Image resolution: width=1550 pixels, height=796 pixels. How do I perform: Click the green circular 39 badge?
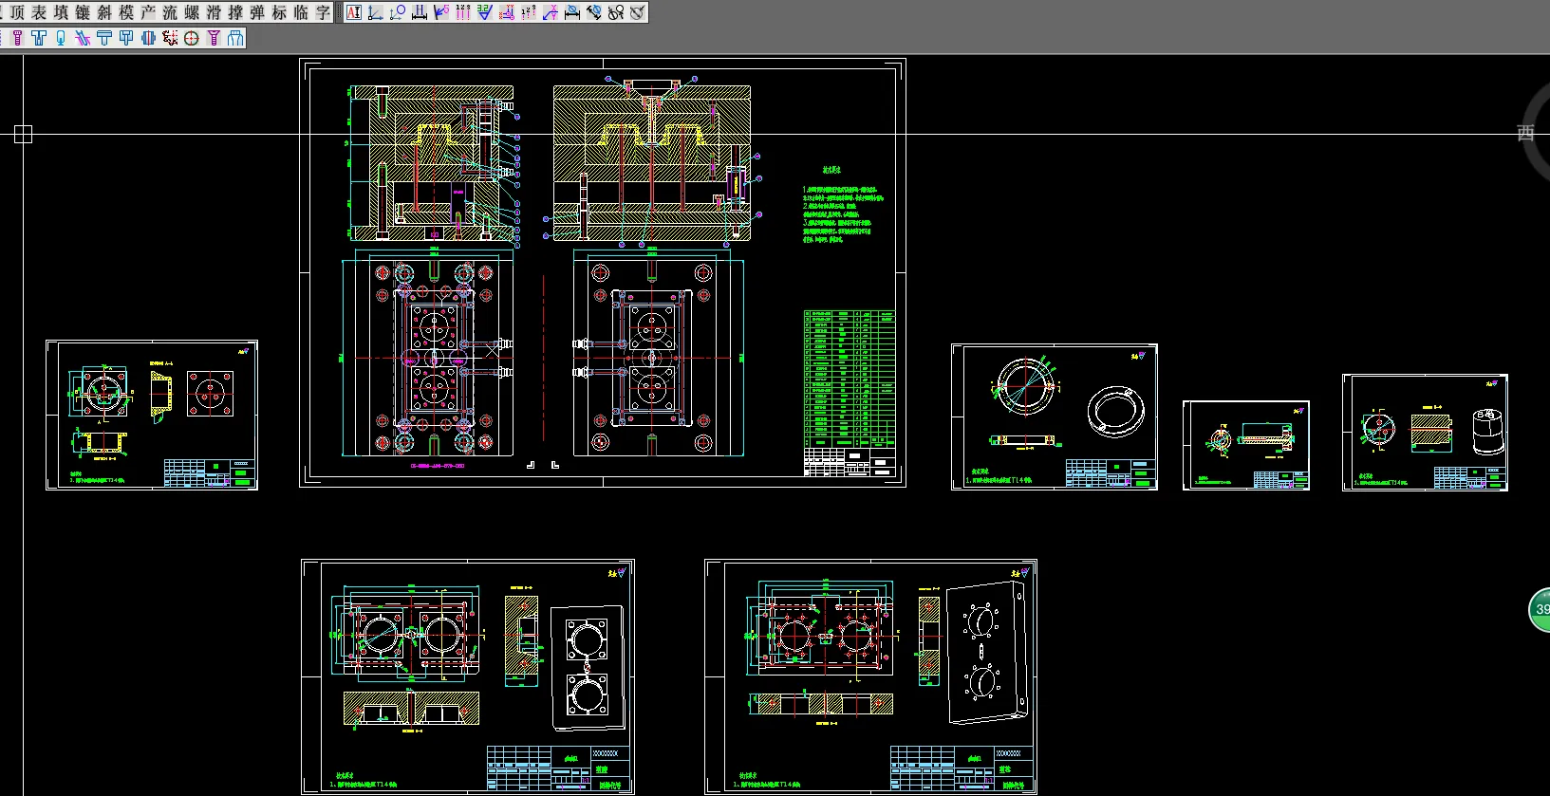coord(1540,609)
